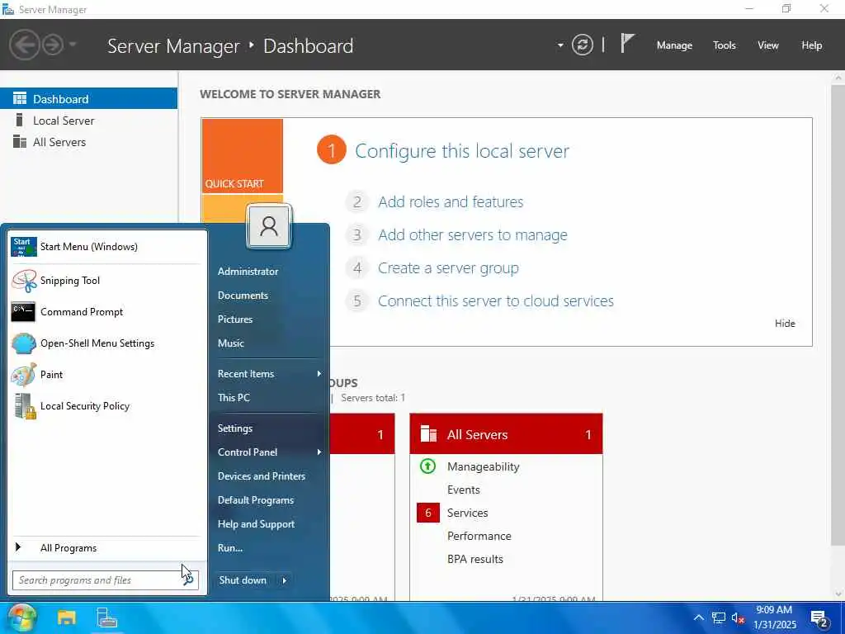The width and height of the screenshot is (845, 634).
Task: Open Music from start menu
Action: click(x=231, y=343)
